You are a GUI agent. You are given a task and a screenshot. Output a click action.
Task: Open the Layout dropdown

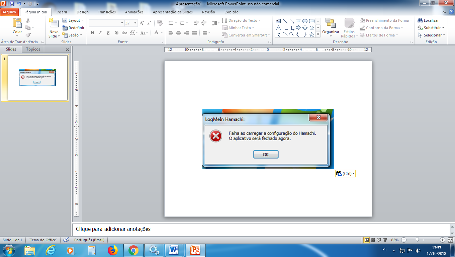coord(73,20)
